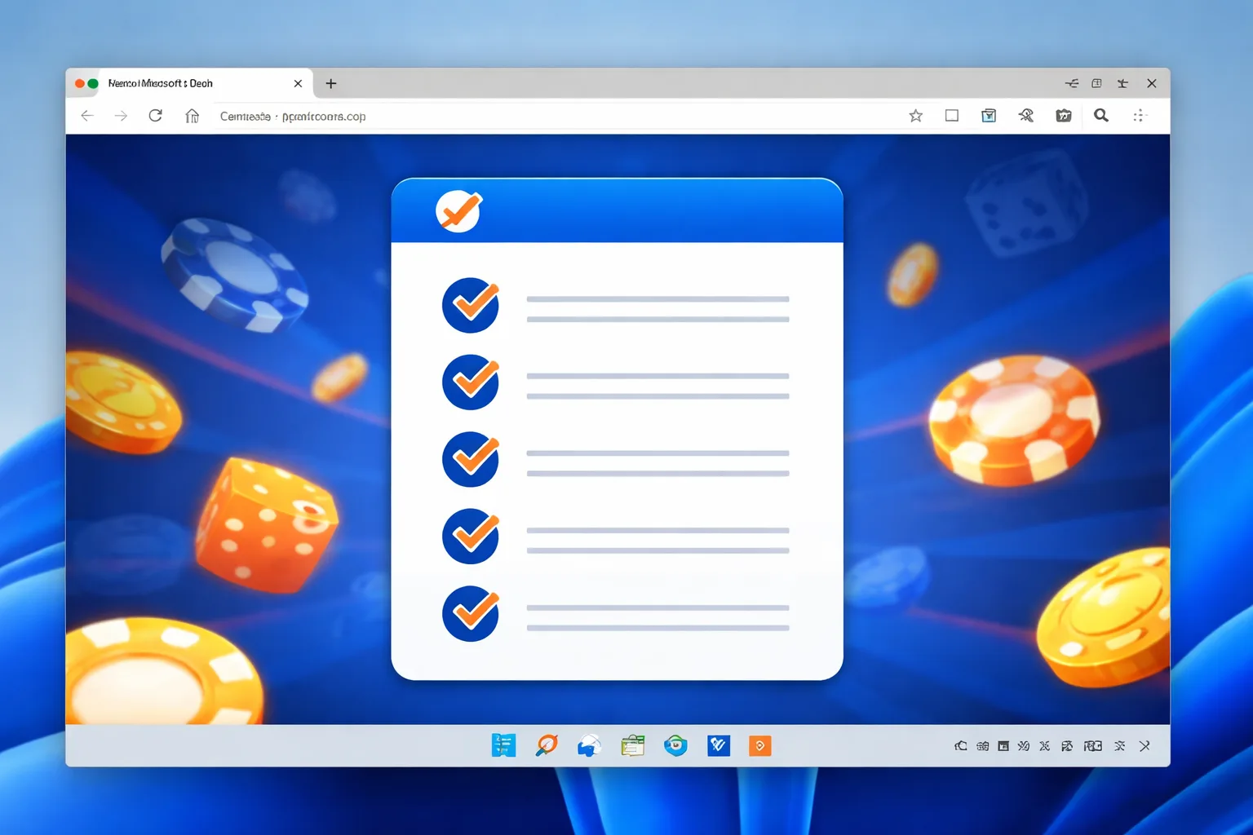Open search with the magnifier toolbar icon
The image size is (1253, 835).
pos(1101,116)
